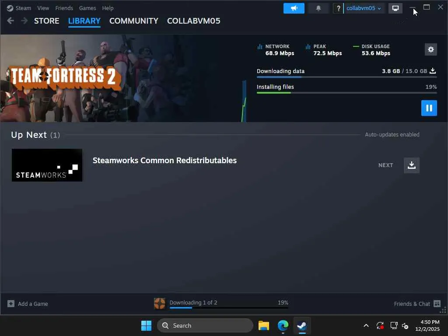Open the clock showing 4:50 PM
This screenshot has width=448, height=336.
(427, 325)
